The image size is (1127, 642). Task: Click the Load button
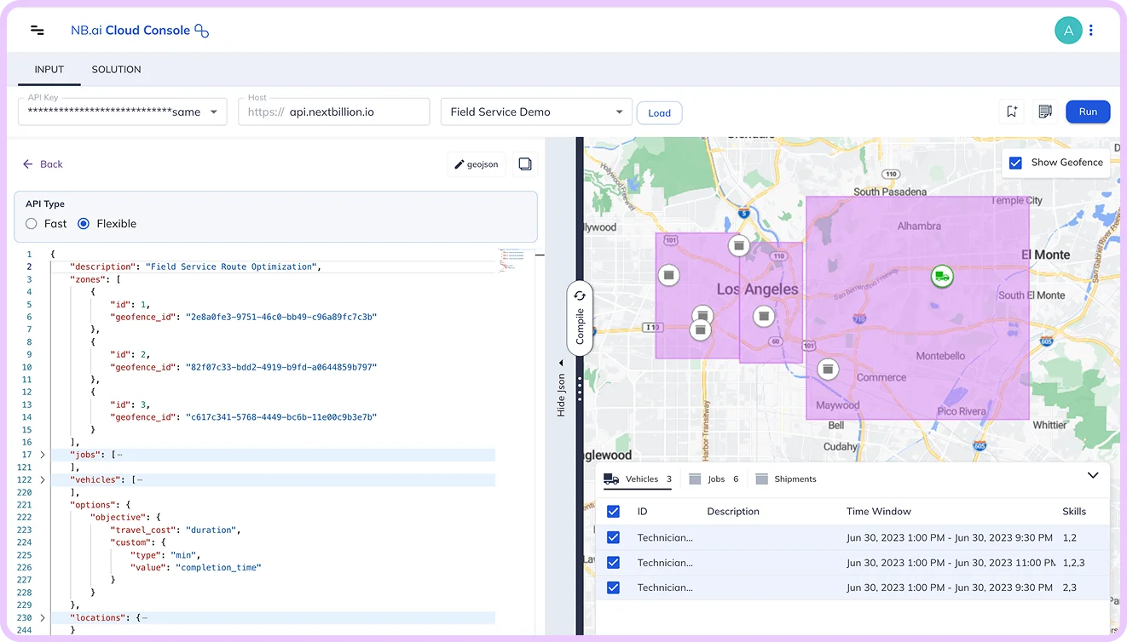(660, 112)
